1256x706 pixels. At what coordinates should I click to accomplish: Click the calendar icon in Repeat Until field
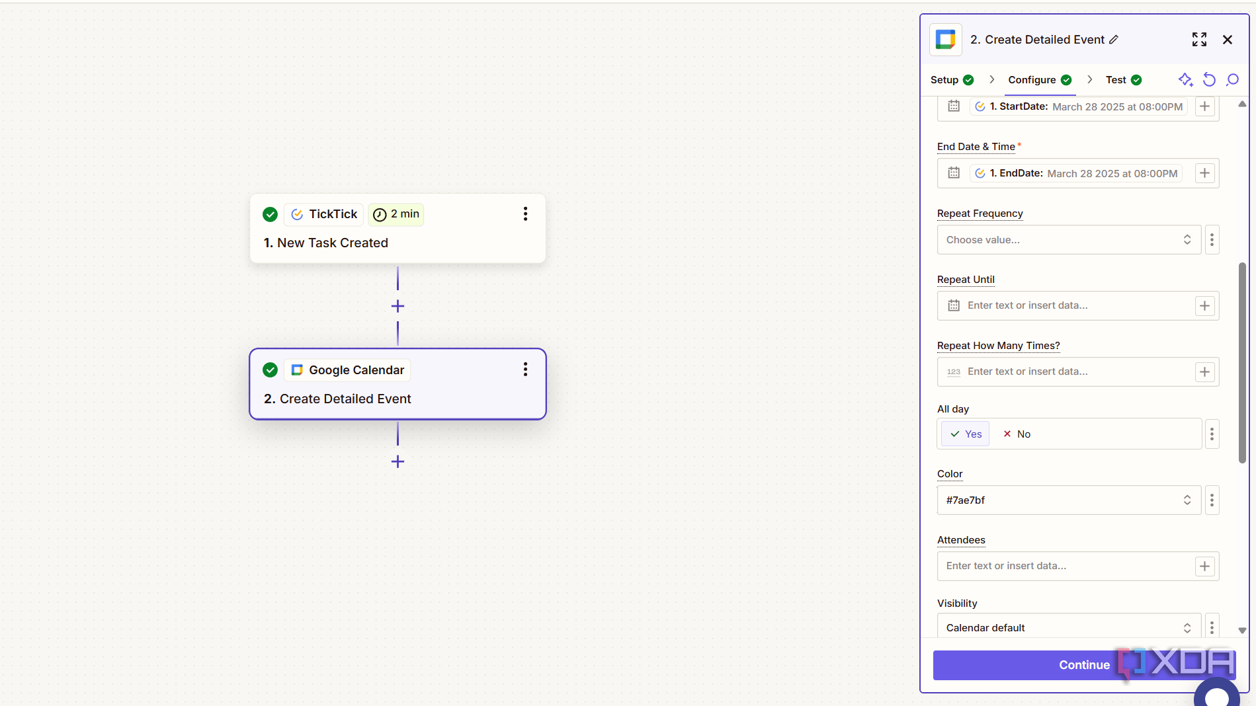point(954,305)
